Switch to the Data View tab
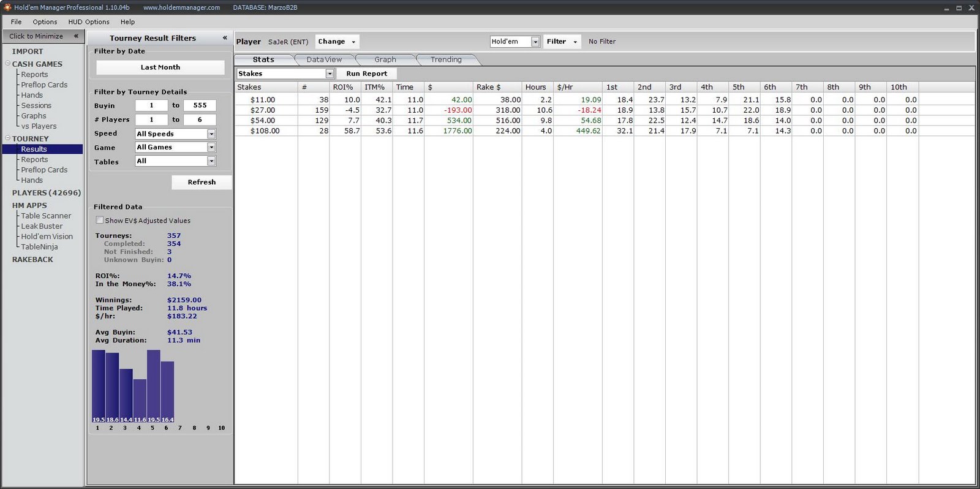Image resolution: width=980 pixels, height=489 pixels. (324, 59)
